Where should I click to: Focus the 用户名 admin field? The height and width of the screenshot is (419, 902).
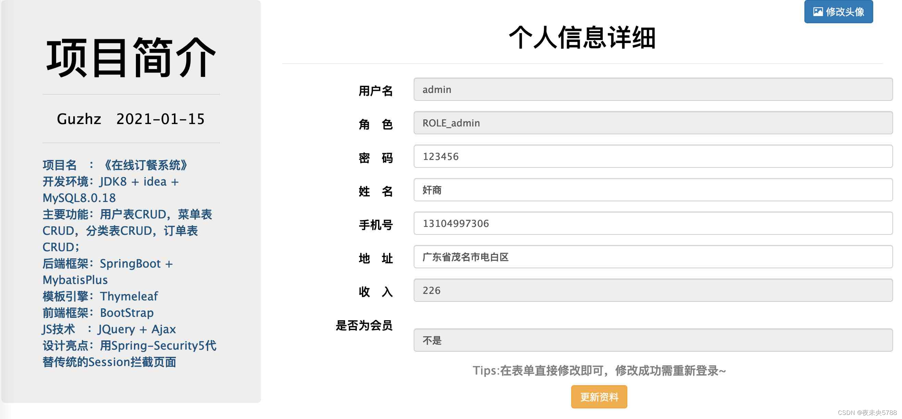point(653,90)
